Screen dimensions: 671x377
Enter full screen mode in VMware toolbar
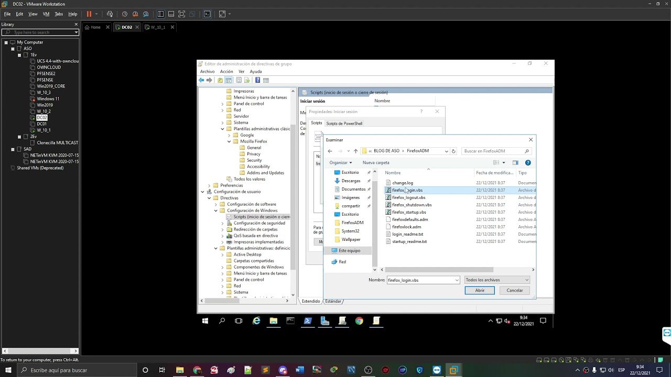click(181, 14)
